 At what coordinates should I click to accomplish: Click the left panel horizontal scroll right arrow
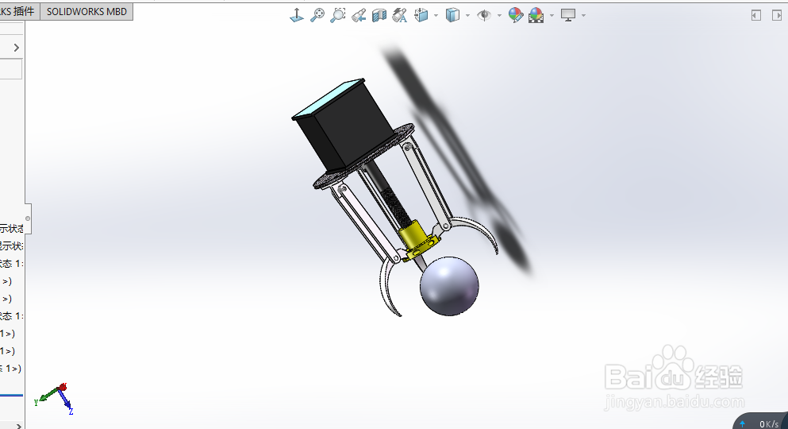[x=18, y=426]
